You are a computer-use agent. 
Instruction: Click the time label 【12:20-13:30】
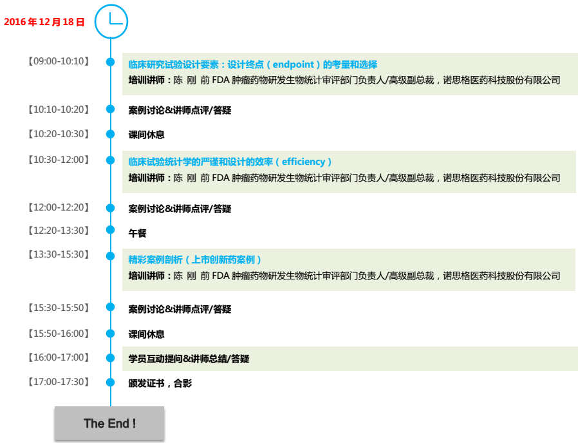59,231
